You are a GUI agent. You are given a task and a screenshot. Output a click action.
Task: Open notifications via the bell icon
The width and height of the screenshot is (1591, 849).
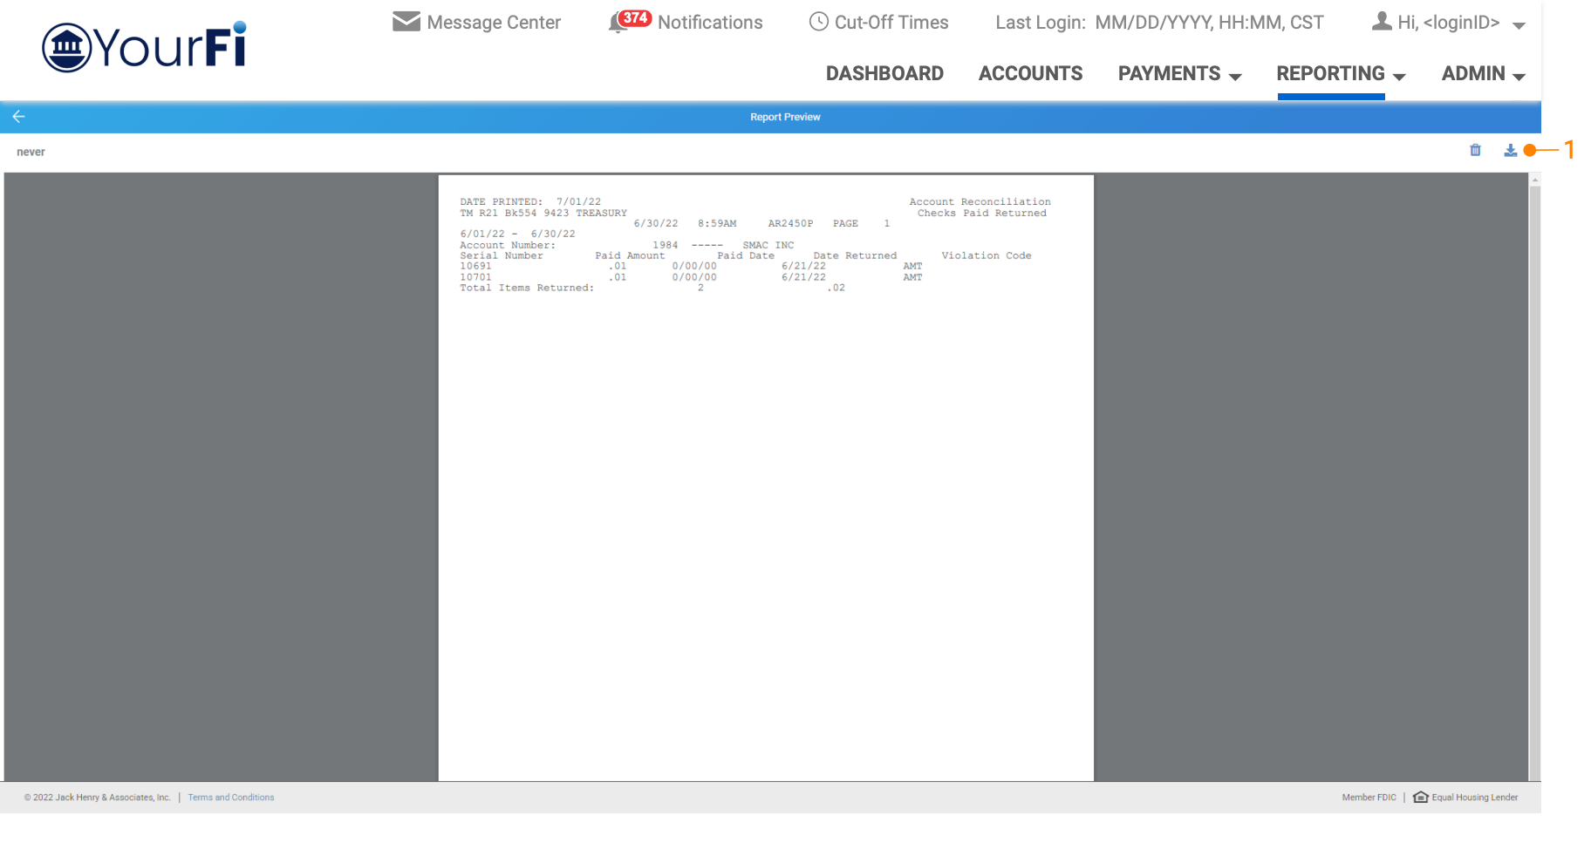[618, 24]
